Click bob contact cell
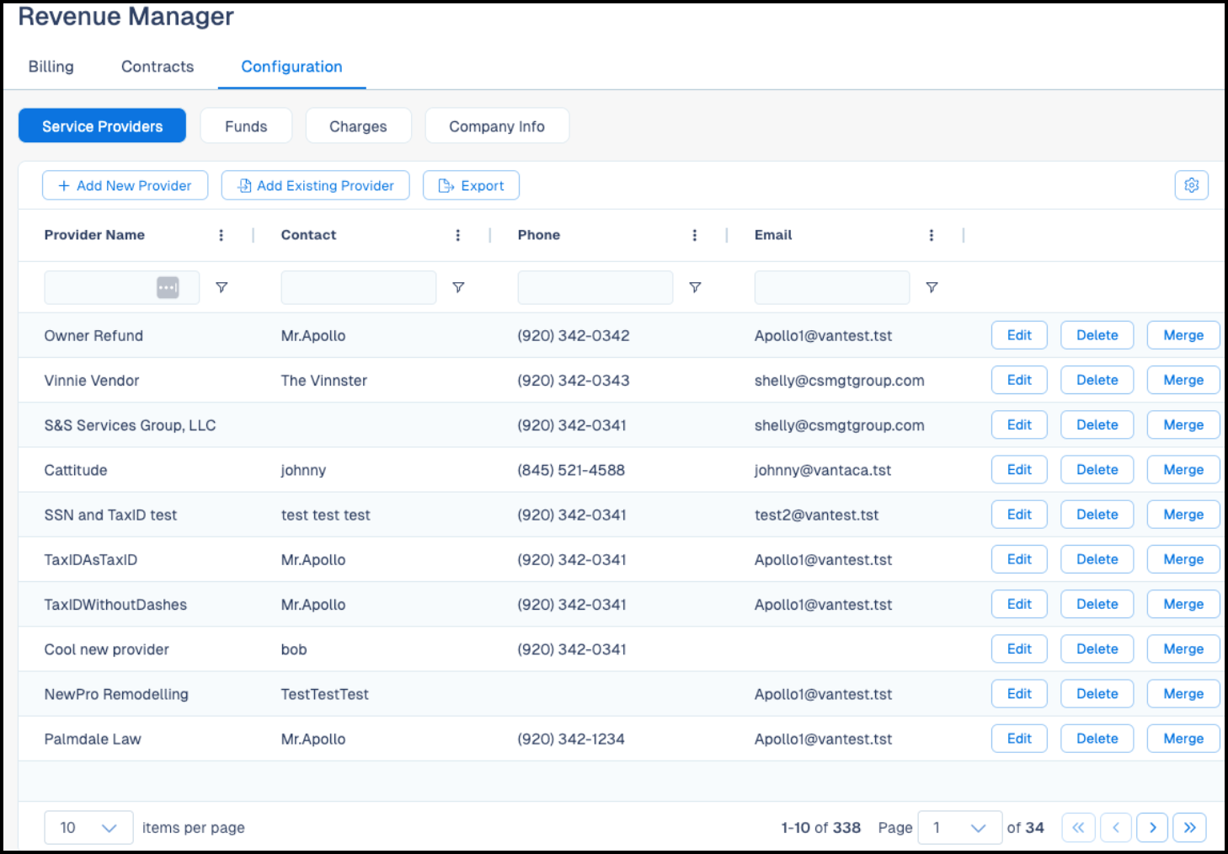This screenshot has width=1228, height=854. (294, 649)
